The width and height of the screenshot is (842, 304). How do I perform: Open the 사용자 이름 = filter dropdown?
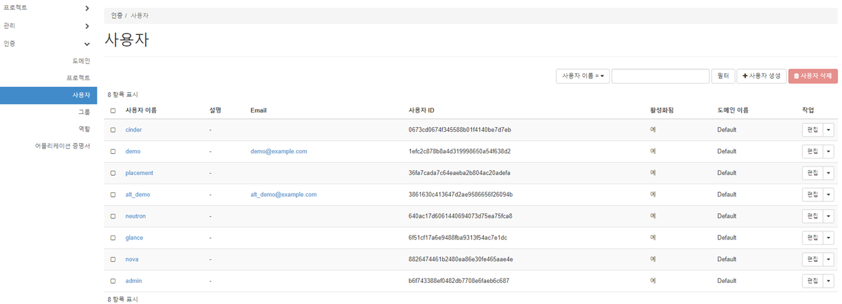point(583,76)
